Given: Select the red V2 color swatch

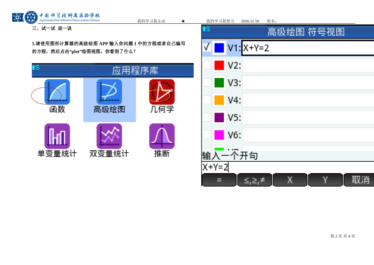Looking at the screenshot, I should (x=219, y=65).
